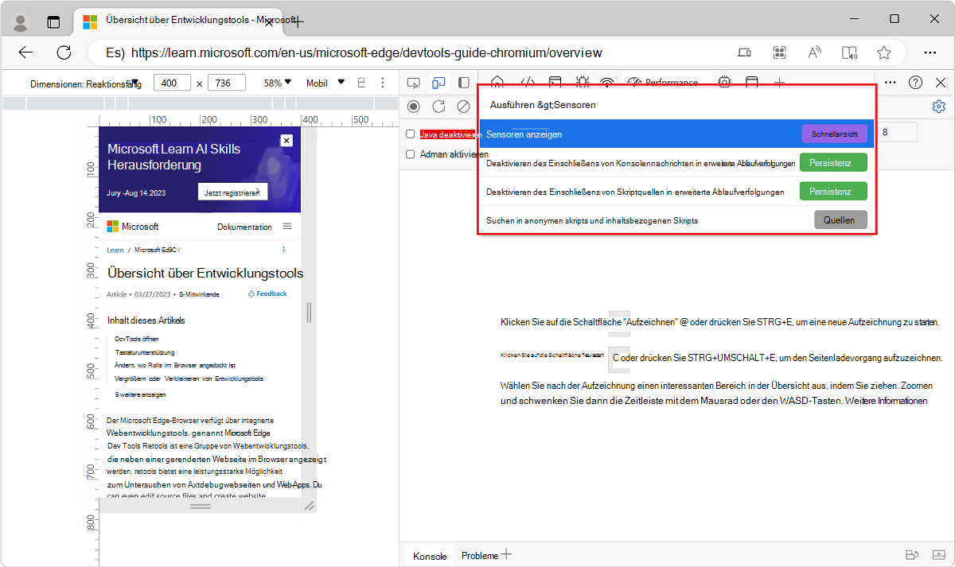Click the reload icon beside the record button

[x=439, y=106]
